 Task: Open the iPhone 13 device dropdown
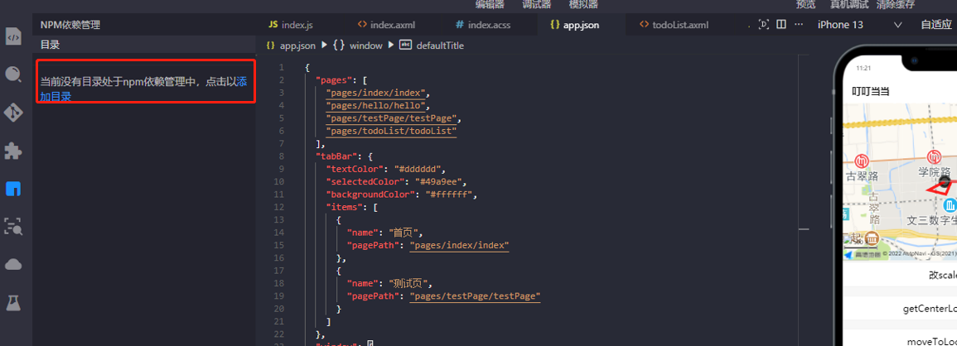(x=860, y=25)
